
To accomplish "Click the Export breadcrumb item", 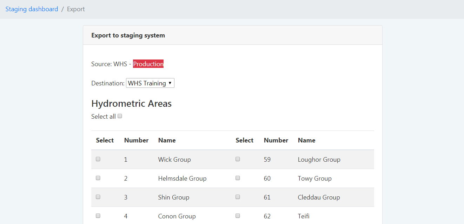I will click(x=76, y=9).
